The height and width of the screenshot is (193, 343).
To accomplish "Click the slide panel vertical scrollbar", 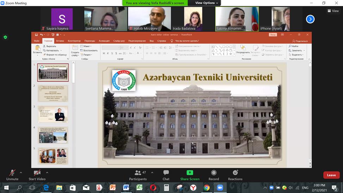I will point(74,74).
